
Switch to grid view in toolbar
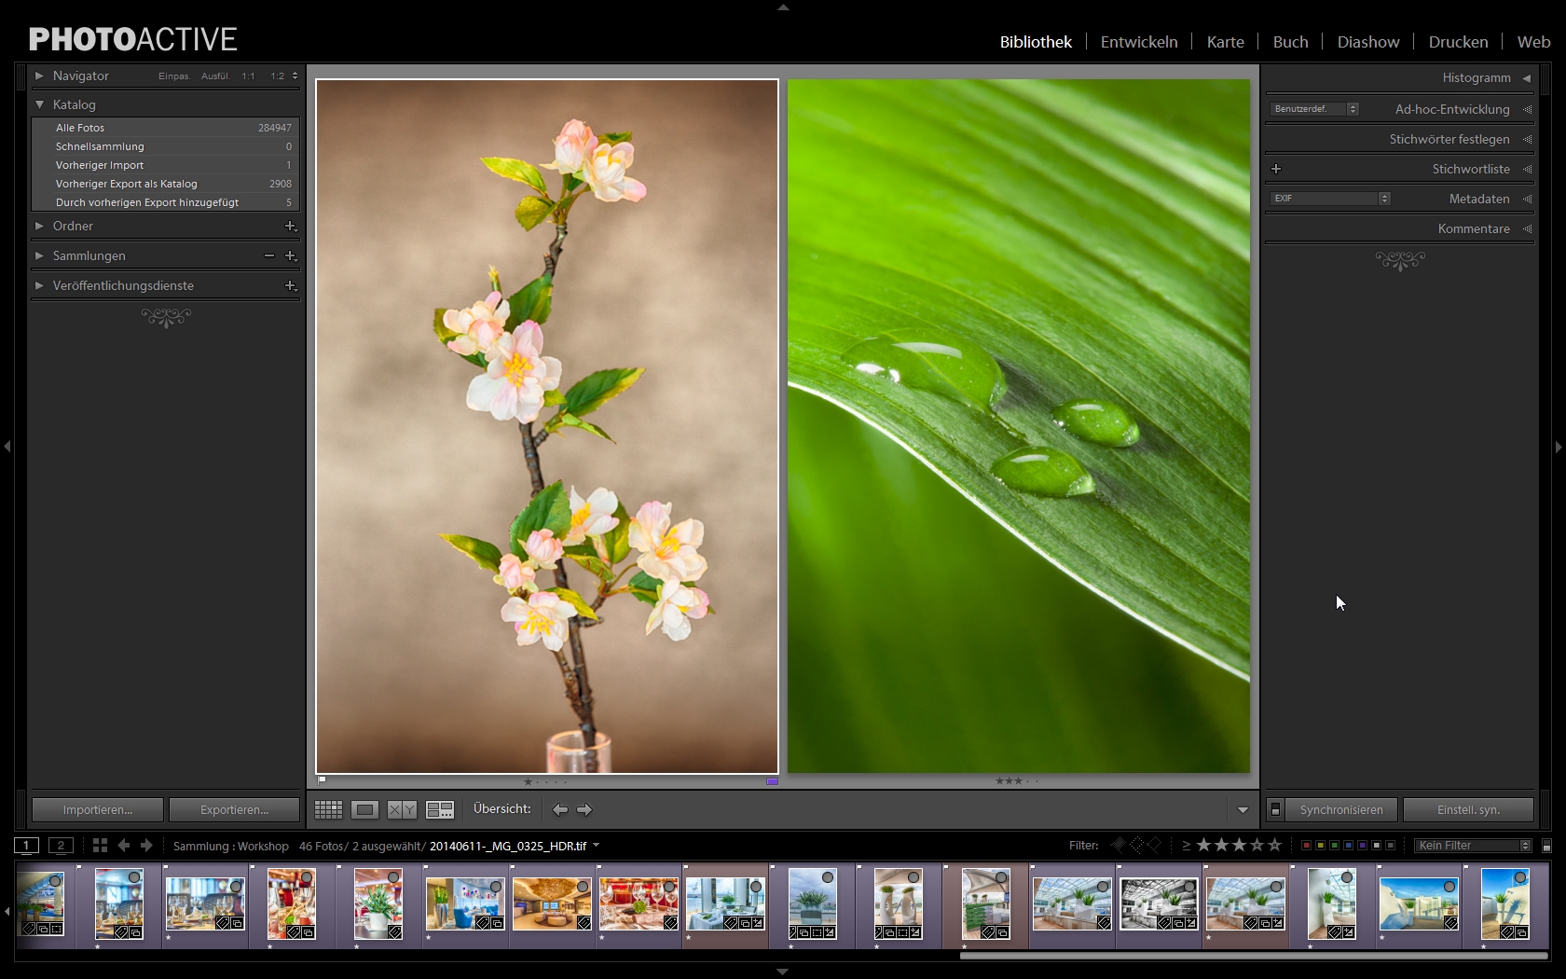(328, 809)
